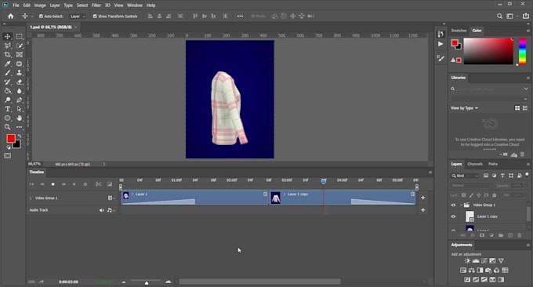This screenshot has width=533, height=287.
Task: Add a Levels adjustment
Action: point(476,261)
